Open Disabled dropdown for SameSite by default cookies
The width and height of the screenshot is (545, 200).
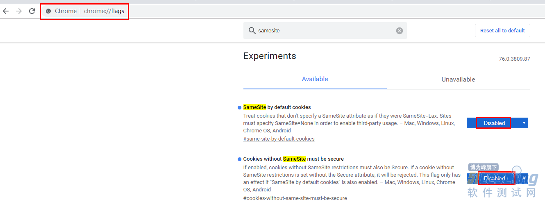(497, 123)
